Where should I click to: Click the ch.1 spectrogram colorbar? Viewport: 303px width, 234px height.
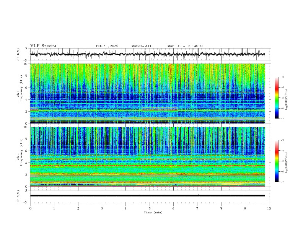(x=277, y=98)
